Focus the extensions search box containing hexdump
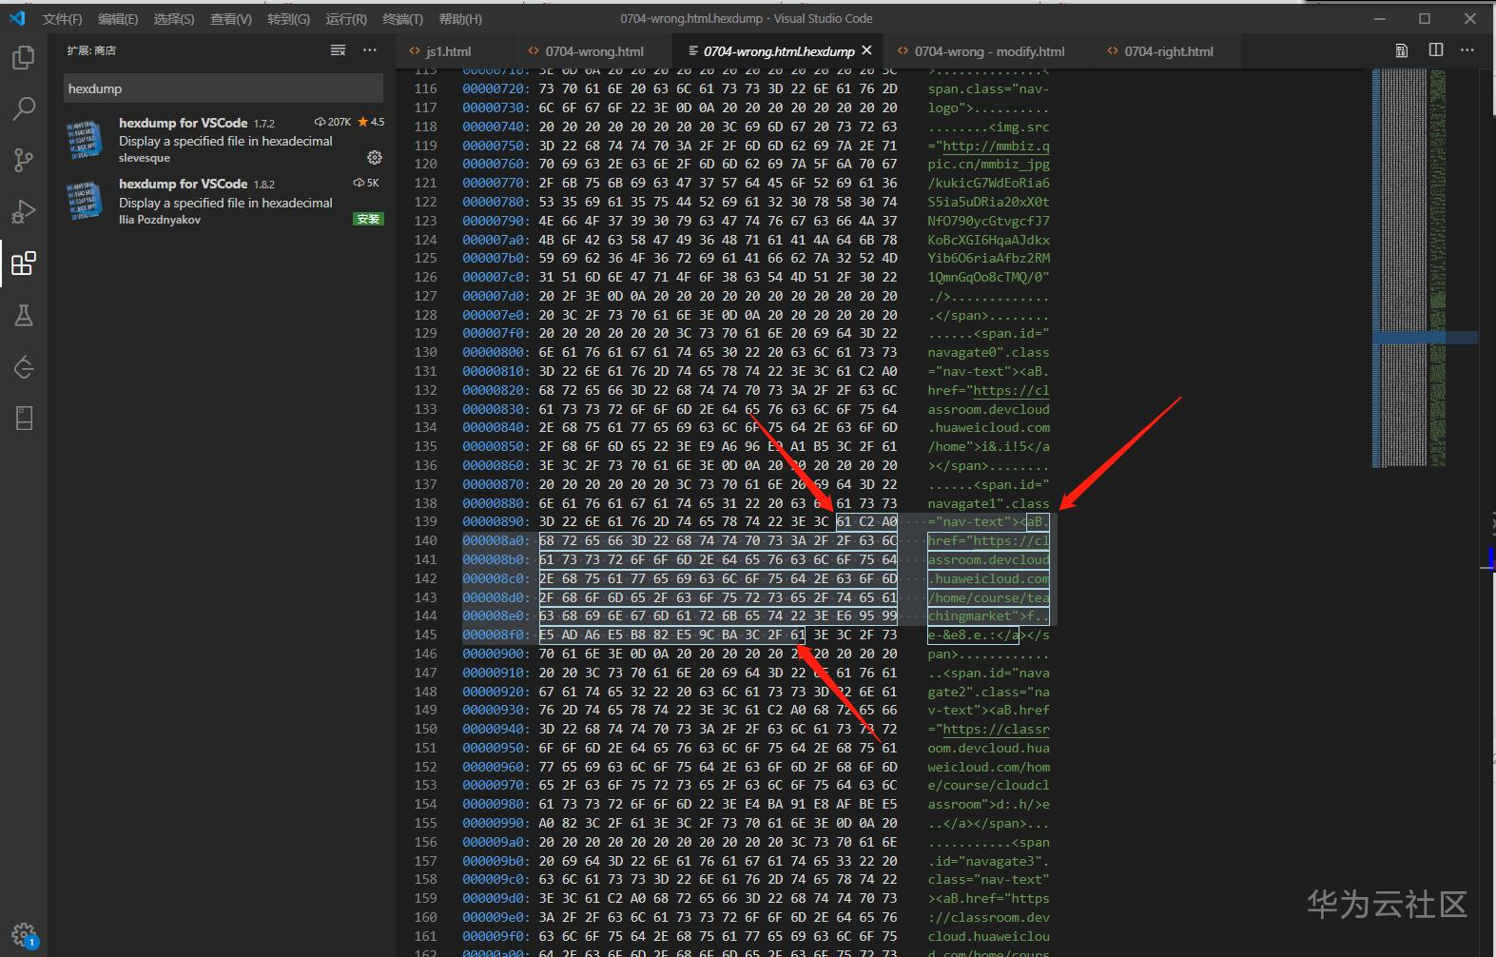 pos(223,88)
